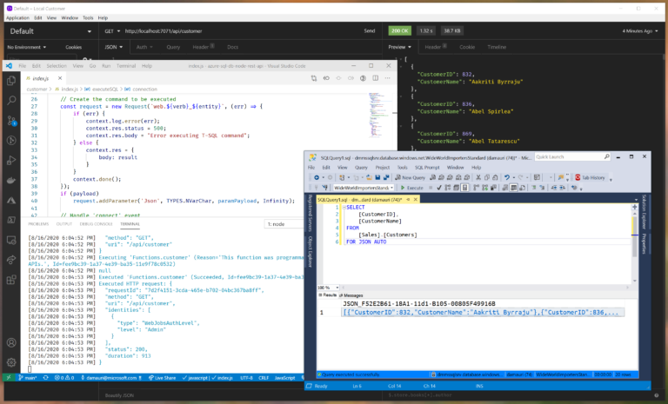The width and height of the screenshot is (668, 404).
Task: Collapse the SELECT statement outline in SSMS editor
Action: pos(344,208)
